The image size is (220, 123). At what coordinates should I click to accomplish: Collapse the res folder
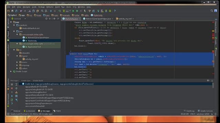tap(14, 50)
